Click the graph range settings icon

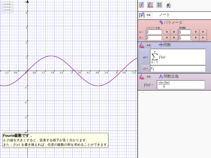pos(159,5)
